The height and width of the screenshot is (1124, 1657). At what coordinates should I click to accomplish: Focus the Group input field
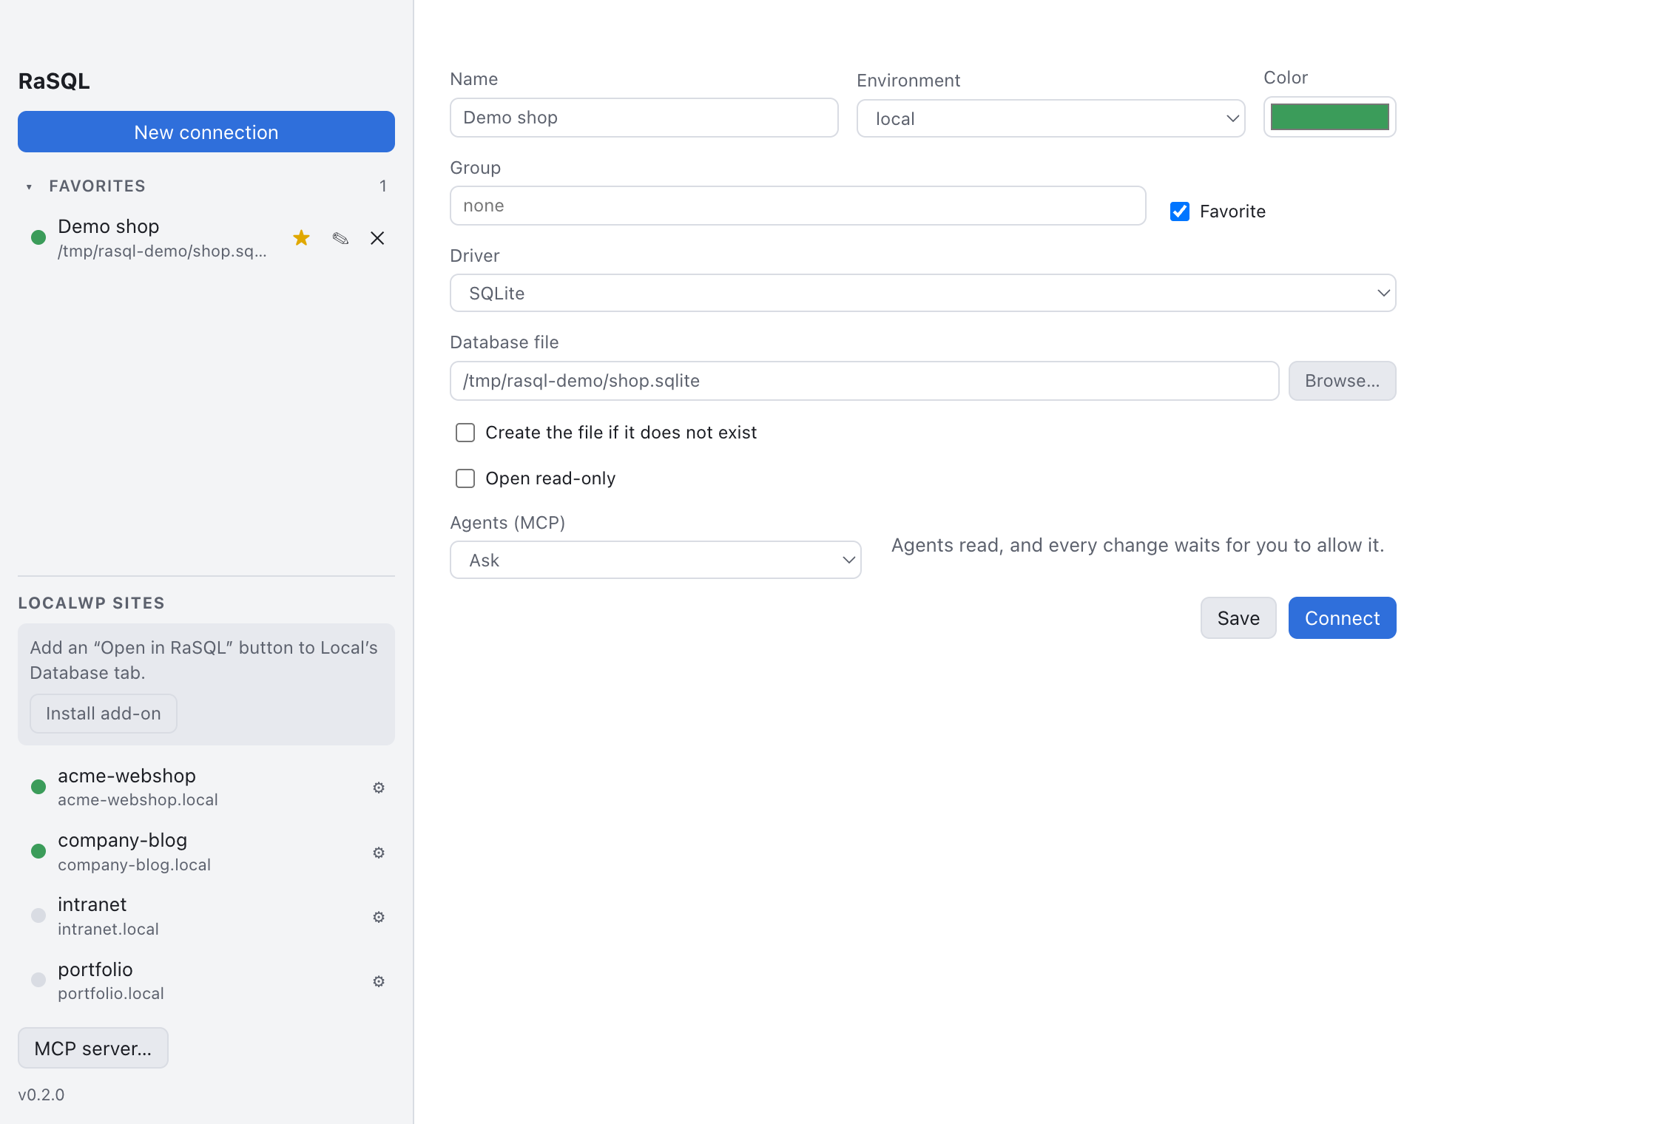(797, 206)
